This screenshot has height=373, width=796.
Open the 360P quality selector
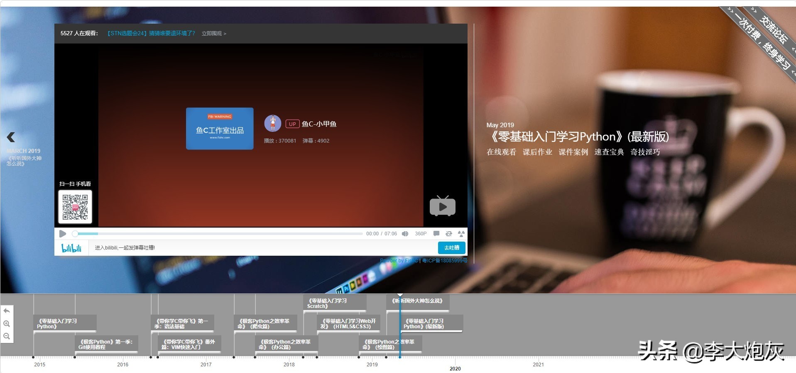[x=421, y=233]
